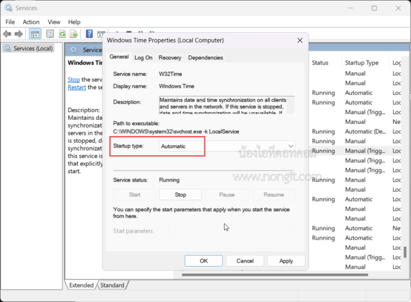Switch to the Dependencies tab
Viewport: 411px width, 302px height.
point(205,58)
